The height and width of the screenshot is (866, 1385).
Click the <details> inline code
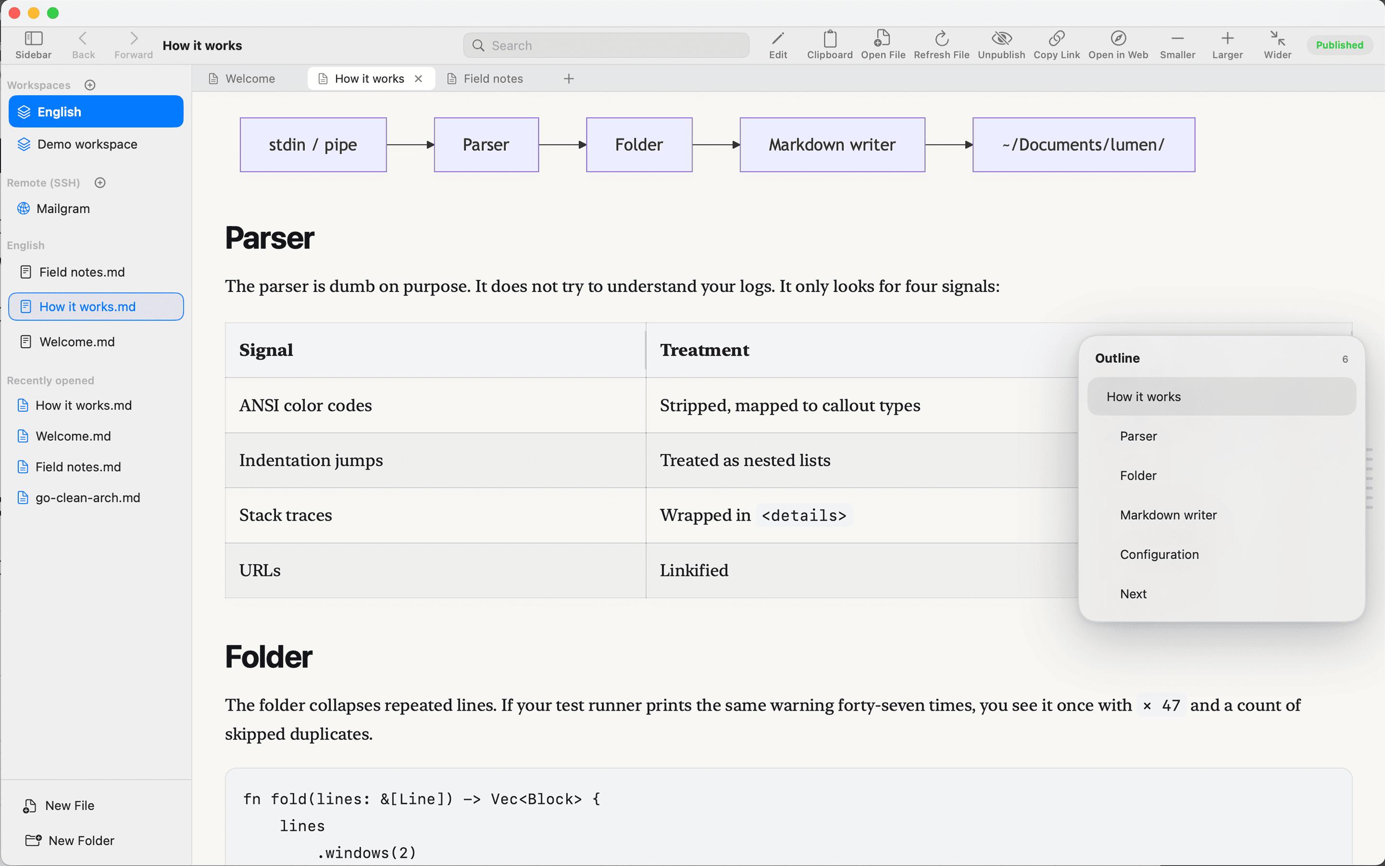coord(804,515)
